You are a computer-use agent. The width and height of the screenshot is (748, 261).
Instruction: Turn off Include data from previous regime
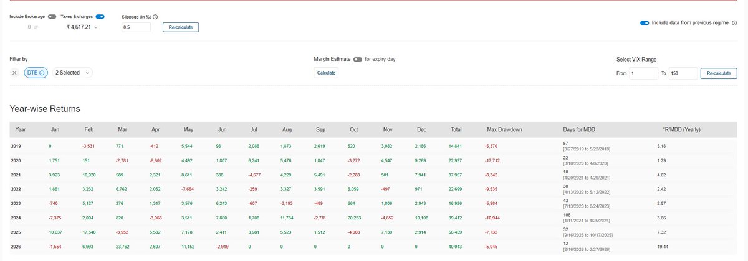pyautogui.click(x=645, y=23)
